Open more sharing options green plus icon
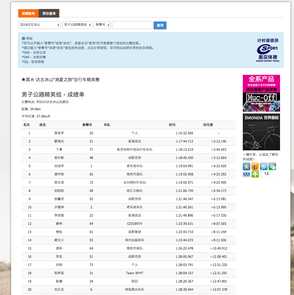 pos(255,174)
